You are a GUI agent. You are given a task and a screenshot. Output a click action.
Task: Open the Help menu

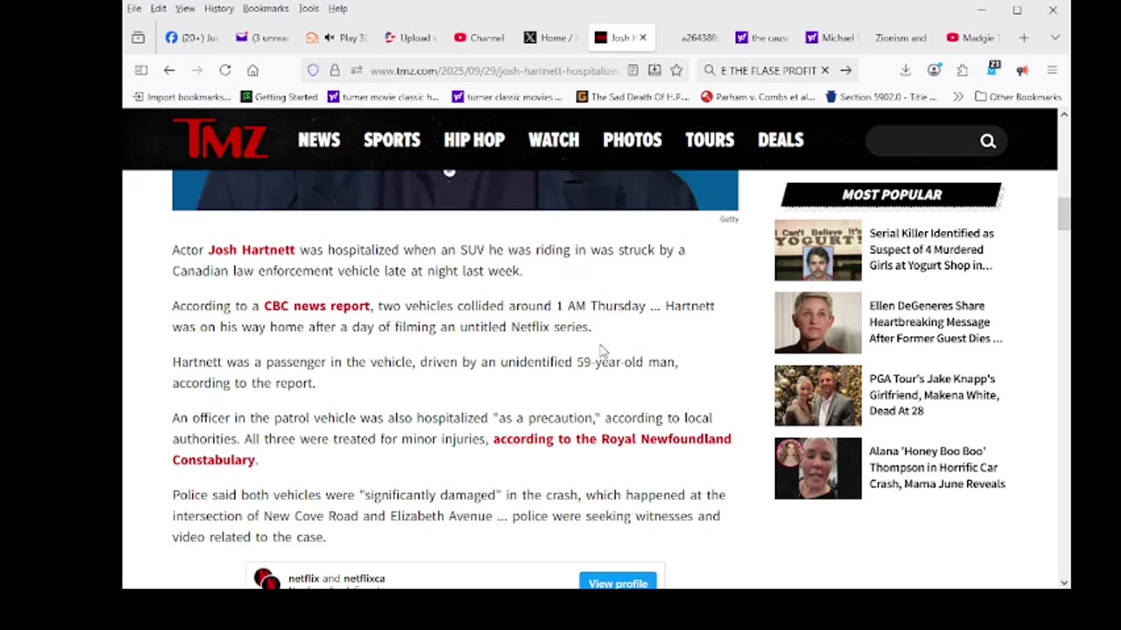tap(338, 9)
